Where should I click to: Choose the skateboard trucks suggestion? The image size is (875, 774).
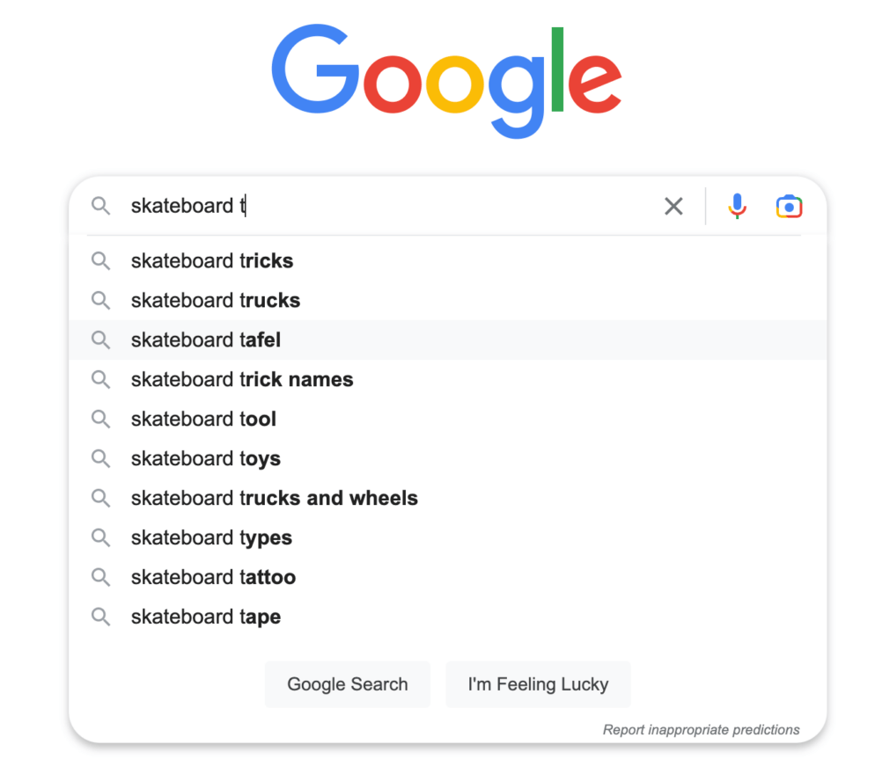(215, 300)
